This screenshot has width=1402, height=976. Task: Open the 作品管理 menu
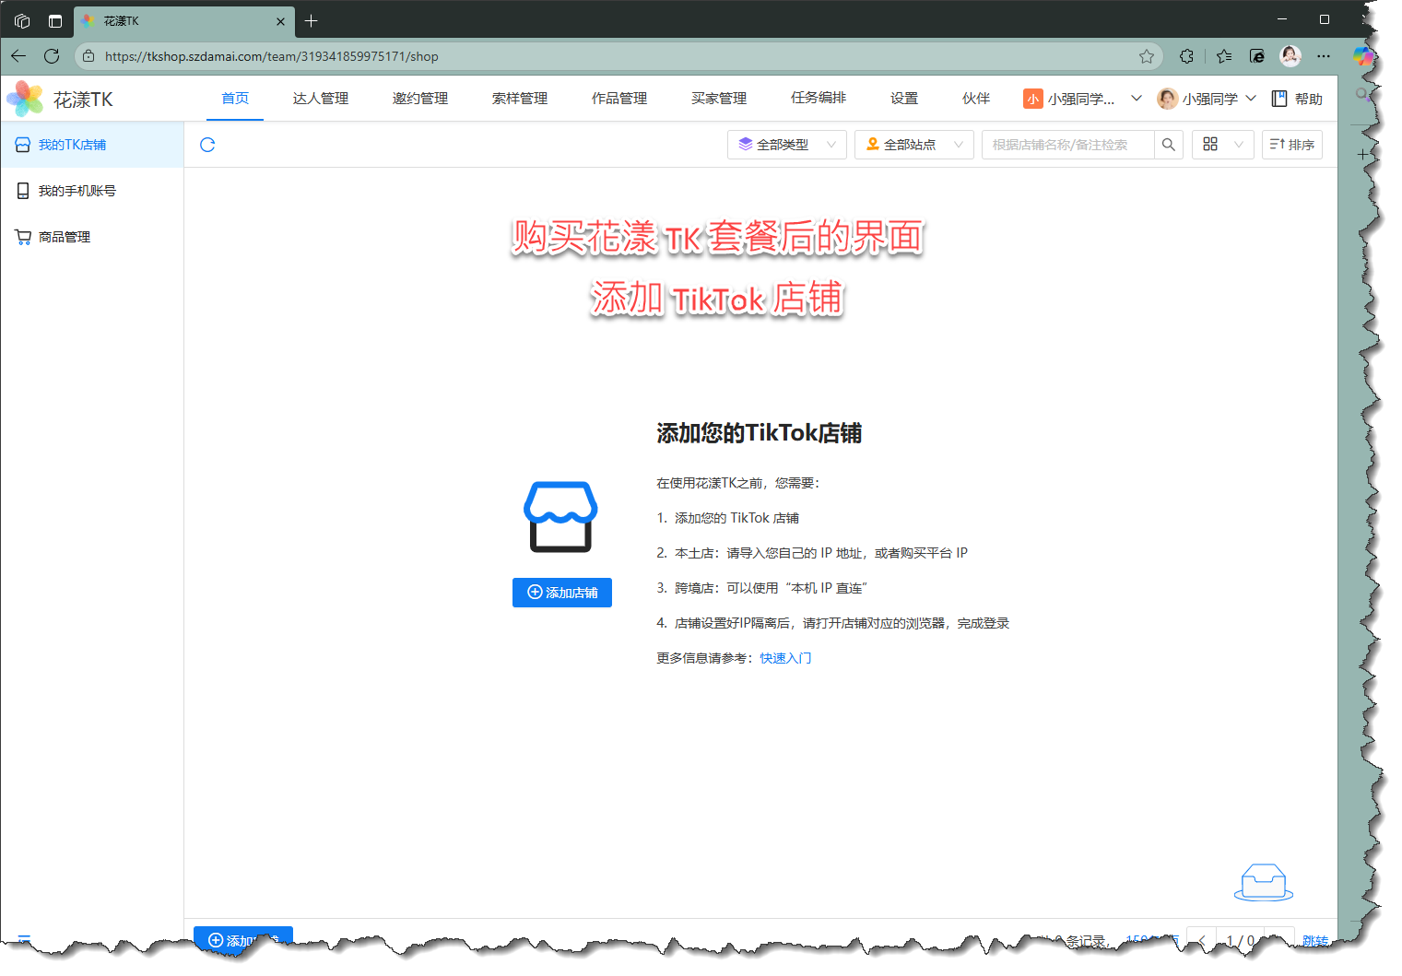619,98
